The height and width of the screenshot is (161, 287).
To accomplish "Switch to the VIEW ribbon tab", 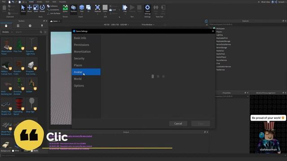I will [54, 2].
